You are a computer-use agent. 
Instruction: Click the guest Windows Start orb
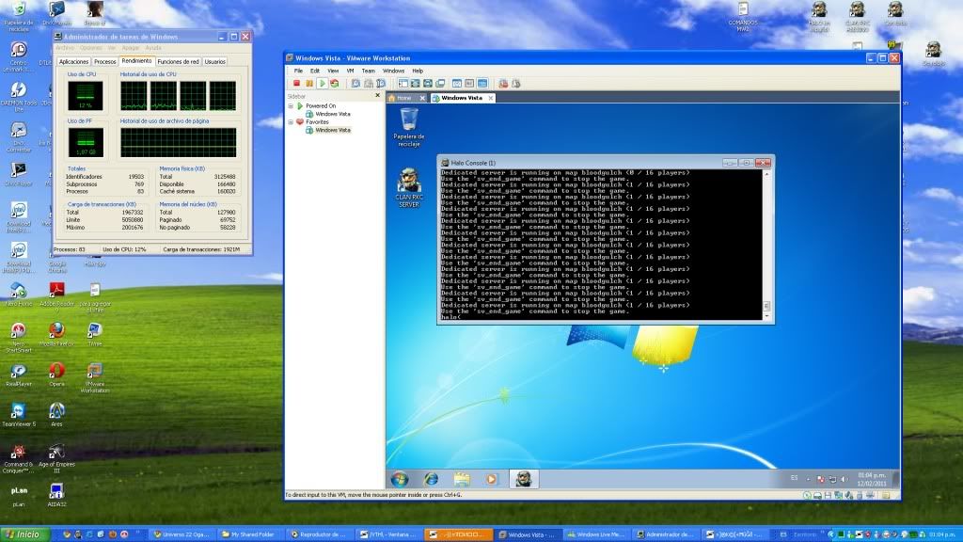click(399, 479)
